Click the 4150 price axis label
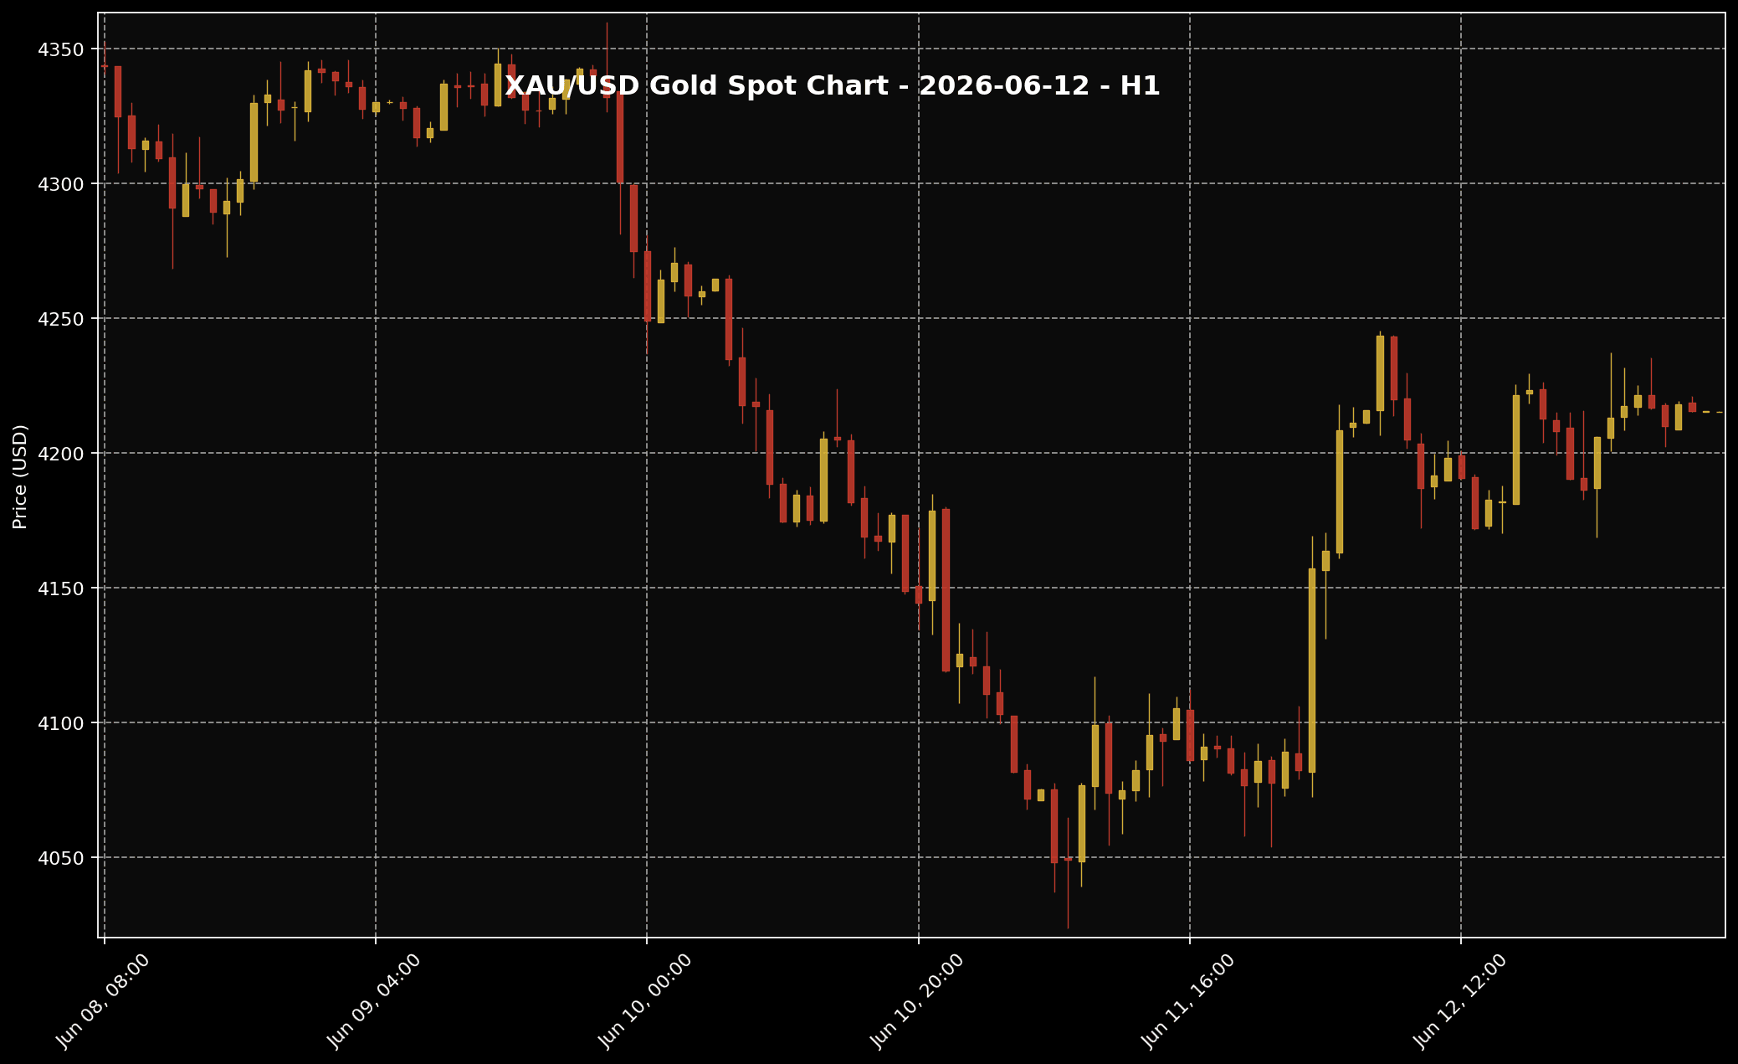Viewport: 1738px width, 1064px height. tap(61, 589)
